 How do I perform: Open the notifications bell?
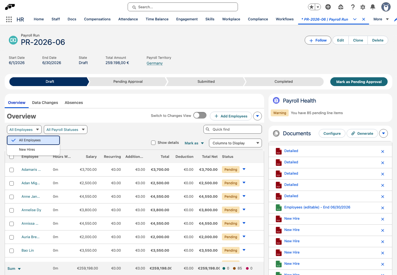click(x=373, y=7)
